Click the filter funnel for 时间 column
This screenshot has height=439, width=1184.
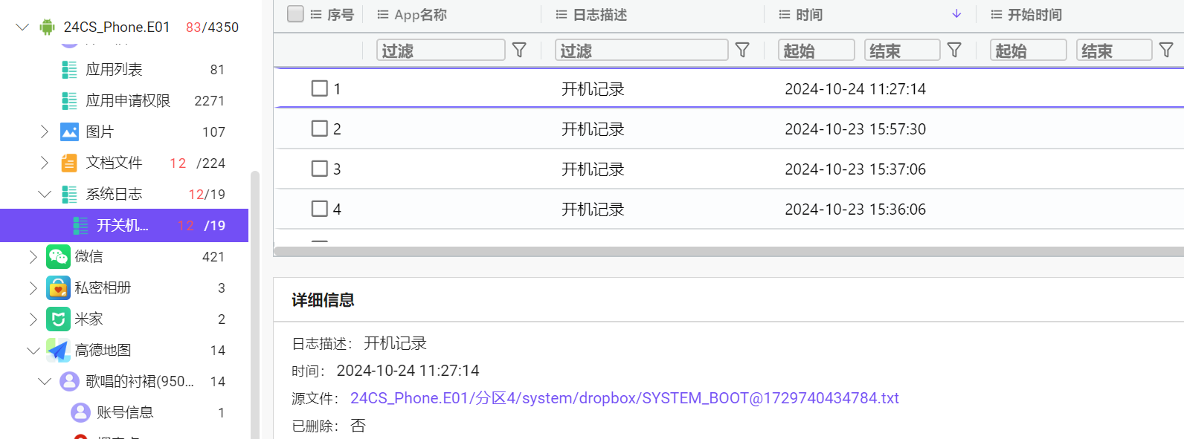click(x=954, y=50)
